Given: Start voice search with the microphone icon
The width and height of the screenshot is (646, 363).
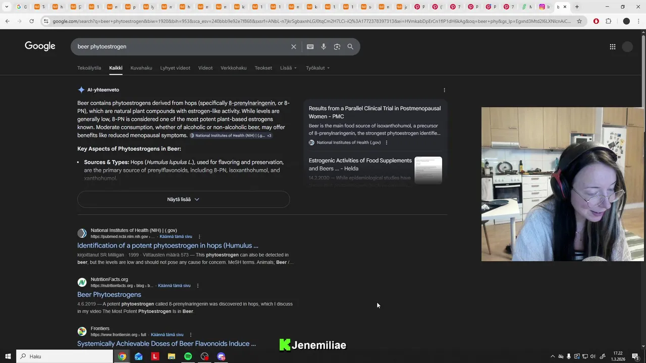Looking at the screenshot, I should pos(324,46).
